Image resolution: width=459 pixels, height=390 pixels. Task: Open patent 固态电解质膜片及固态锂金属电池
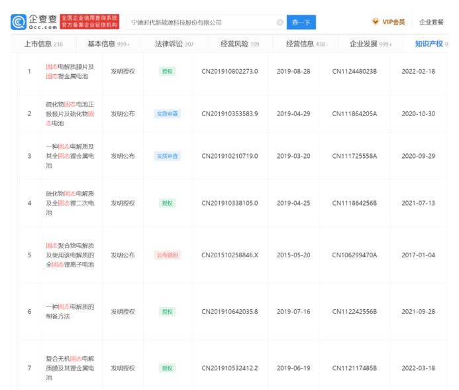click(70, 71)
